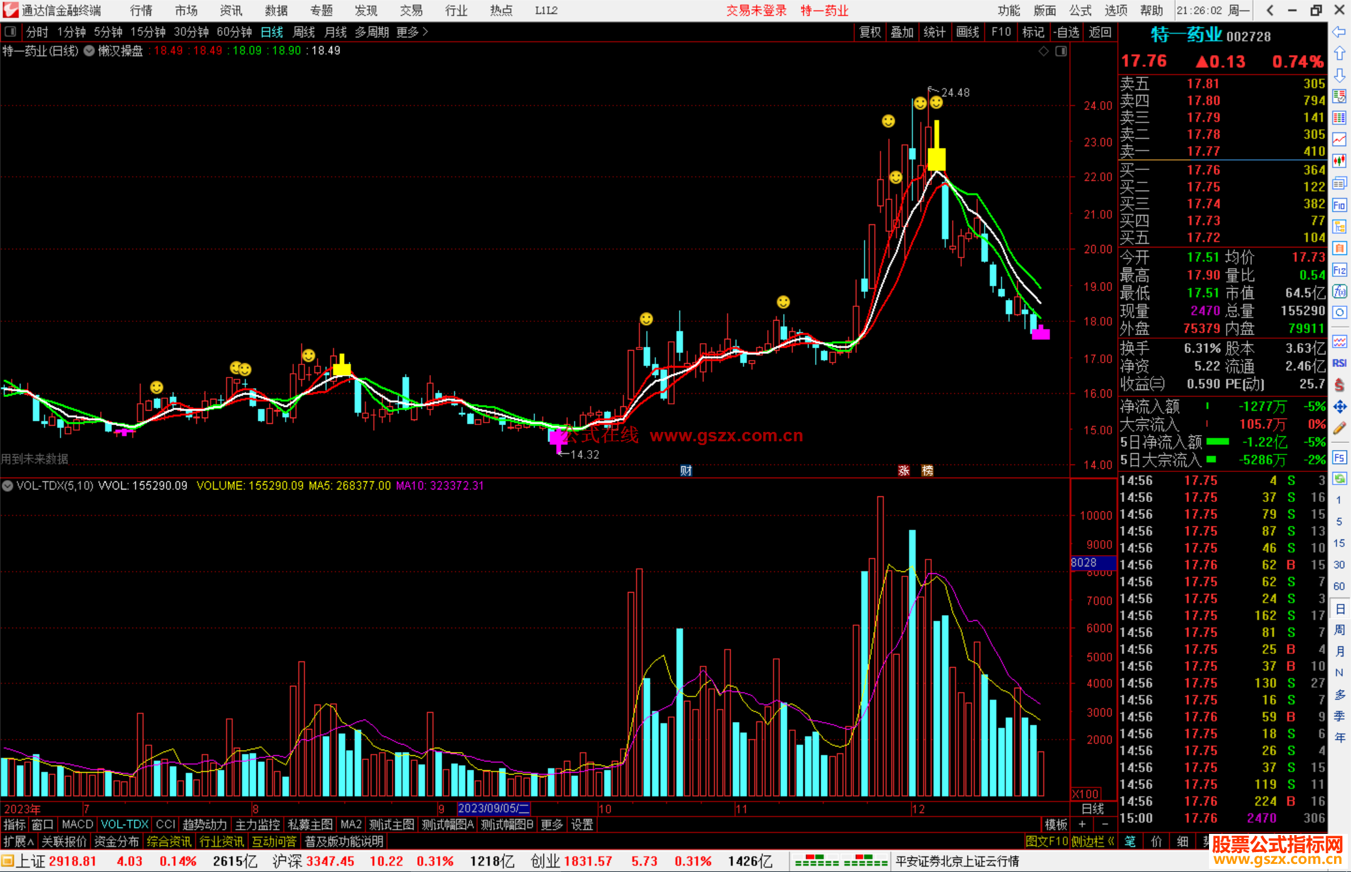Click the yellow signal block near December peak

(x=936, y=159)
